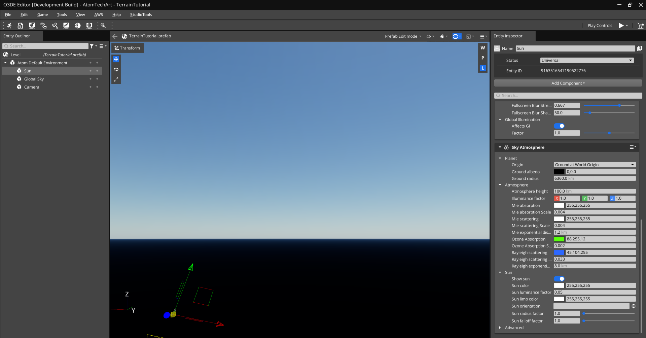This screenshot has width=646, height=338.
Task: Collapse the Atmosphere section
Action: point(500,185)
